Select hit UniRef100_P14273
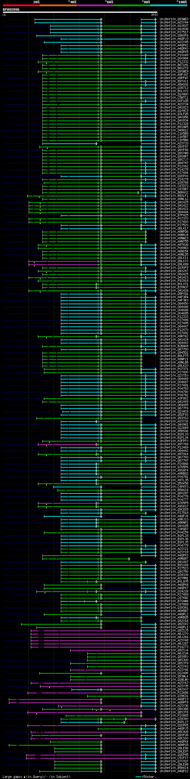This screenshot has width=190, height=779. [174, 646]
